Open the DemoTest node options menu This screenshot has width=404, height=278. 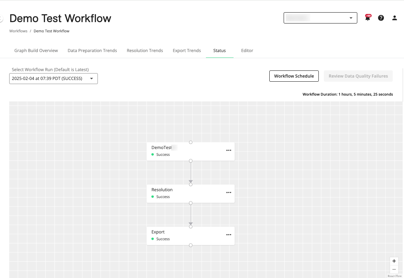click(228, 150)
